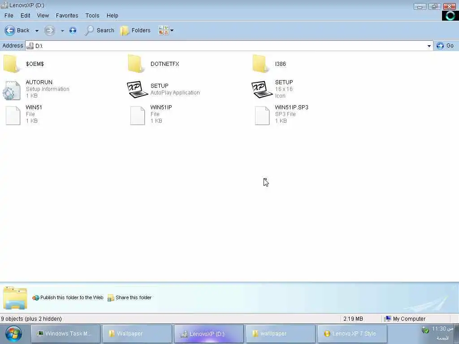Select the DOTNETFX folder icon
459x344 pixels.
[x=136, y=64]
